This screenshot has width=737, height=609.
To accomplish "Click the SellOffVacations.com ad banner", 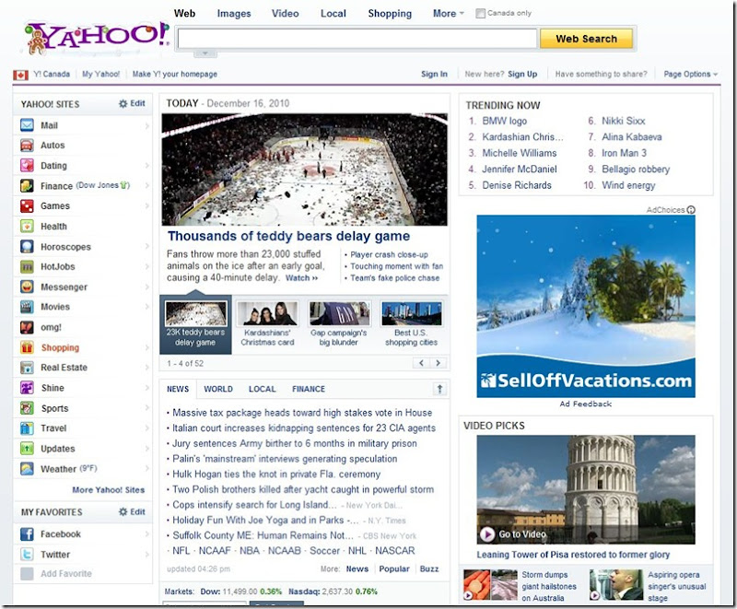I will 586,306.
